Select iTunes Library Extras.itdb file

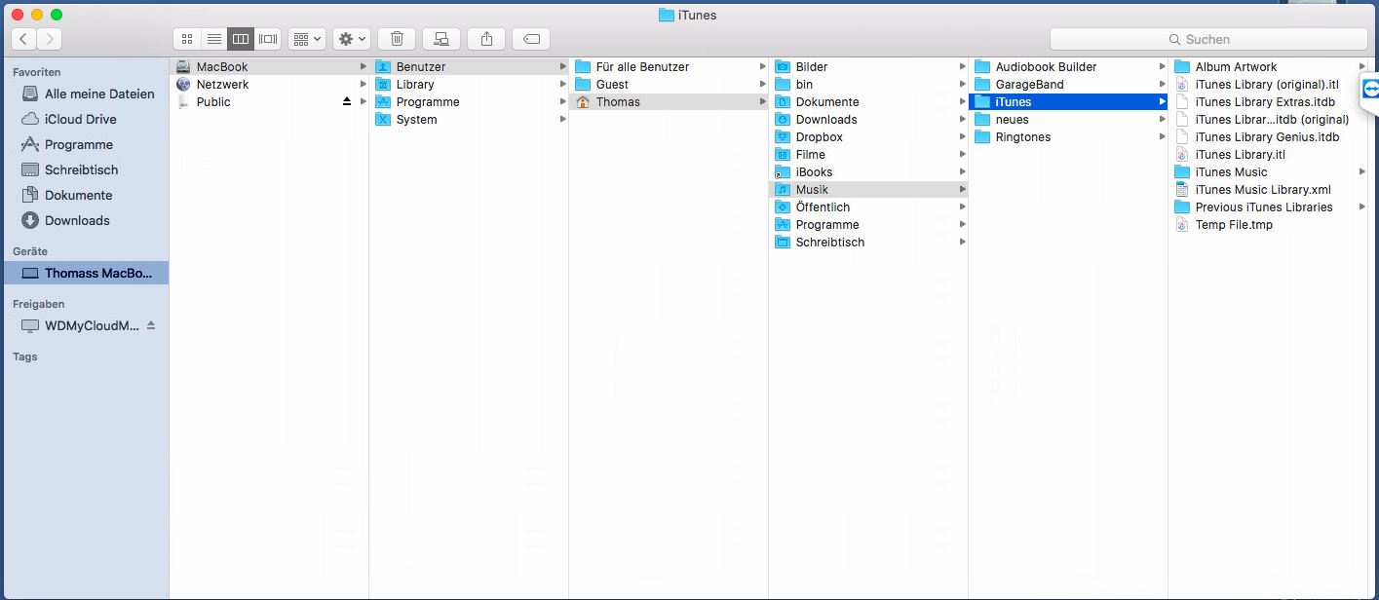click(x=1268, y=101)
